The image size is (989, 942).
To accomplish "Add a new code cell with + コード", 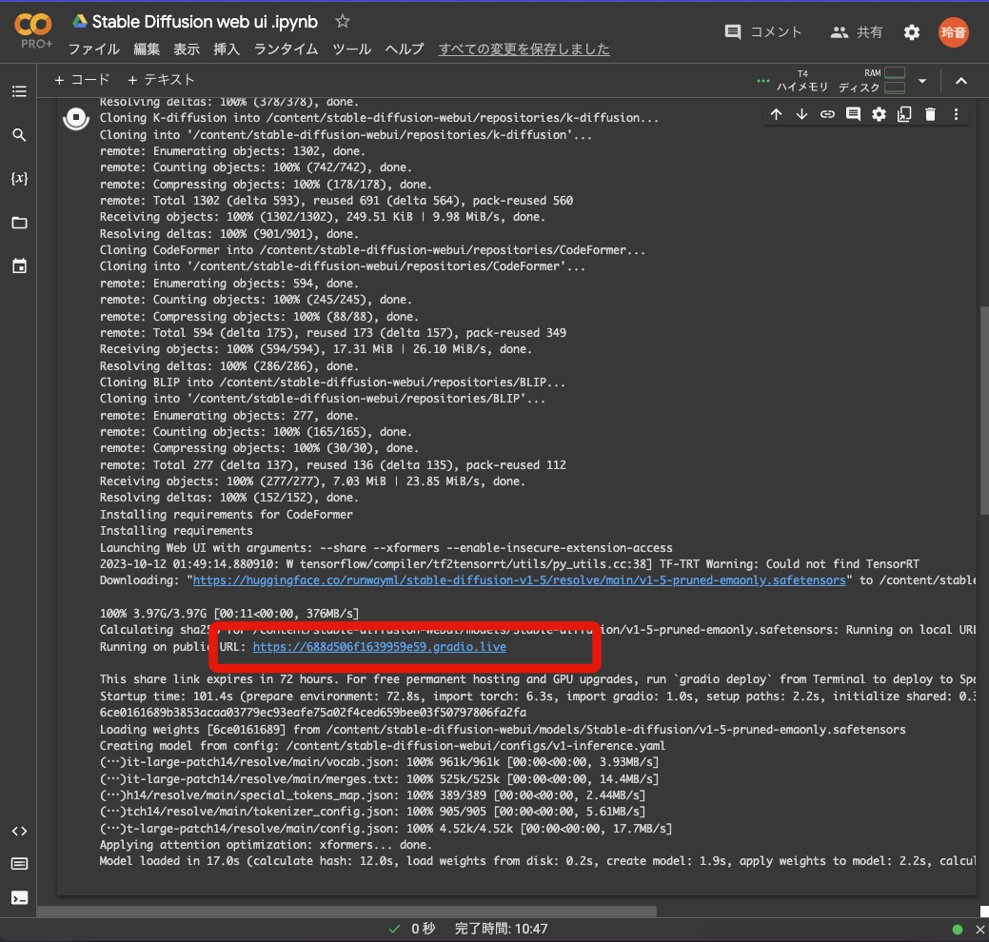I will click(x=82, y=80).
